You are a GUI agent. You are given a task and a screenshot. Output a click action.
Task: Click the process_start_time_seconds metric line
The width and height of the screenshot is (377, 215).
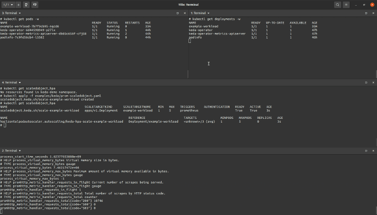pyautogui.click(x=41, y=157)
